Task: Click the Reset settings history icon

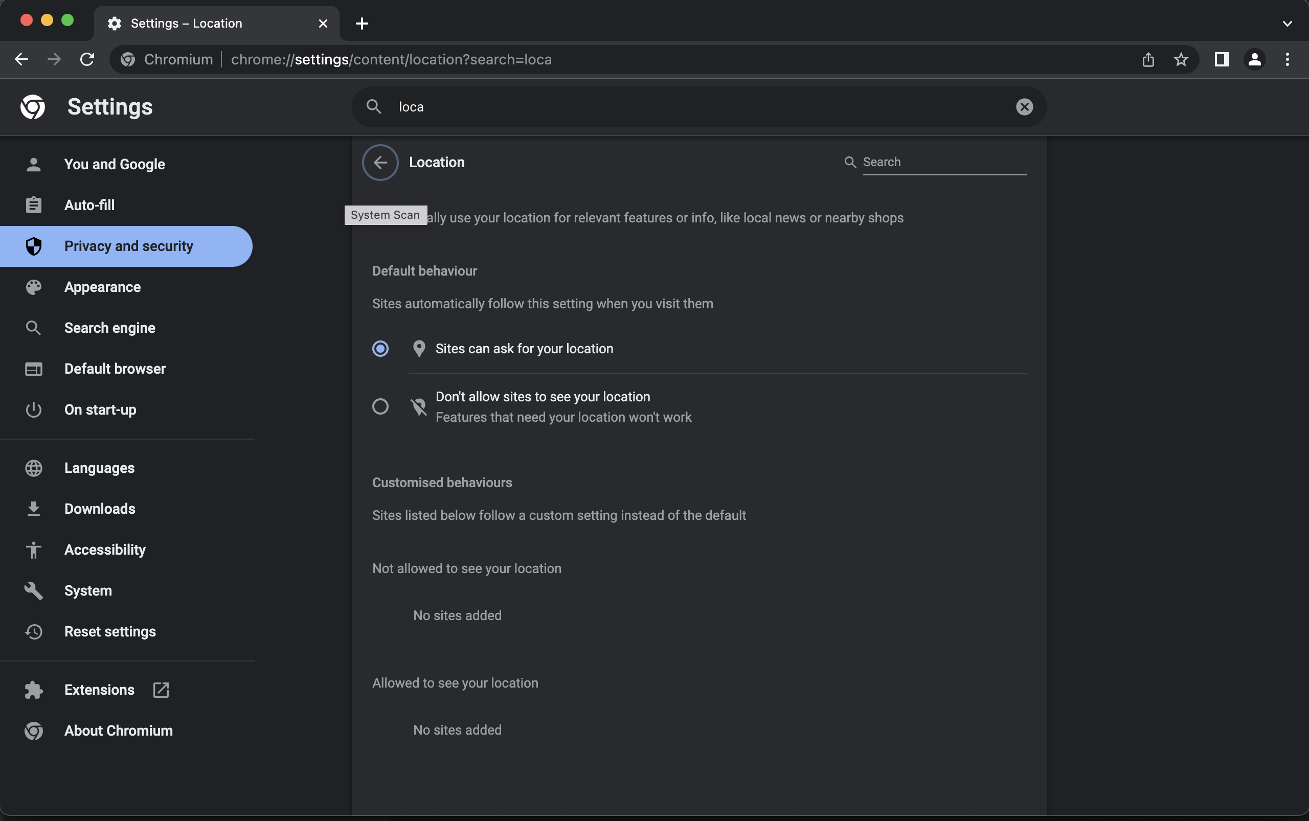Action: pyautogui.click(x=34, y=631)
